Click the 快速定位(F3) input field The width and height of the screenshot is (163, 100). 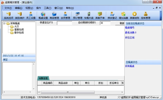(64, 23)
